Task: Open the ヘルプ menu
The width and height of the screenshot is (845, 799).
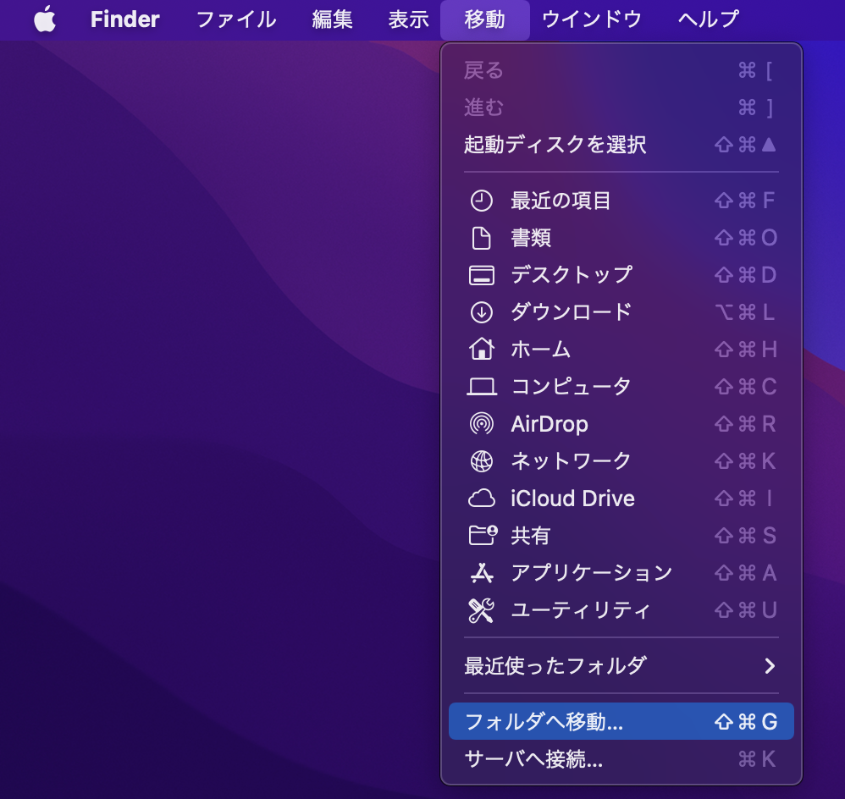Action: click(707, 19)
